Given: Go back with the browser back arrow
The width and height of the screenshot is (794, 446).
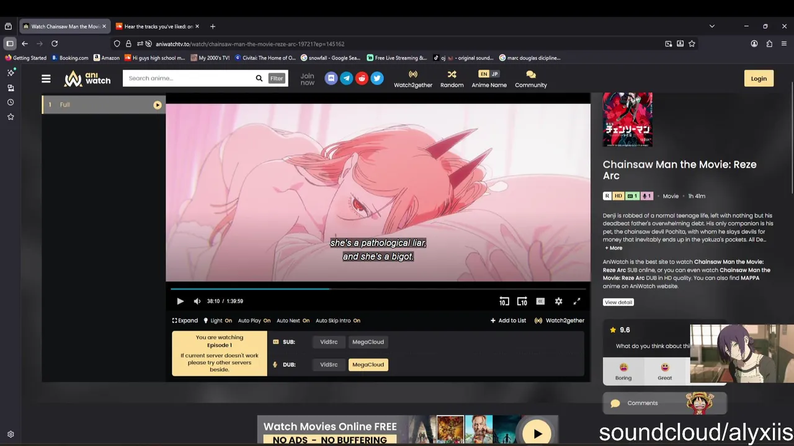Looking at the screenshot, I should [x=25, y=44].
